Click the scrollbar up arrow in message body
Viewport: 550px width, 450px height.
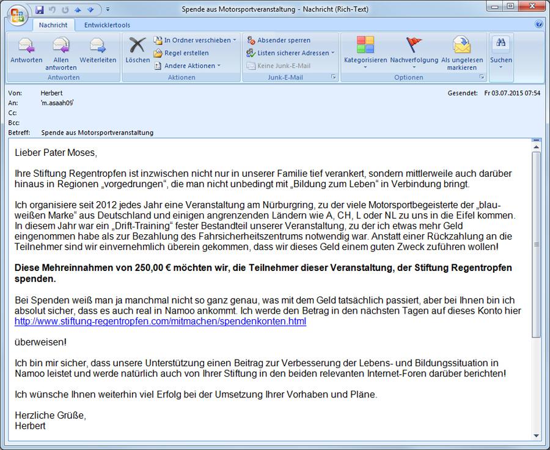coord(537,147)
